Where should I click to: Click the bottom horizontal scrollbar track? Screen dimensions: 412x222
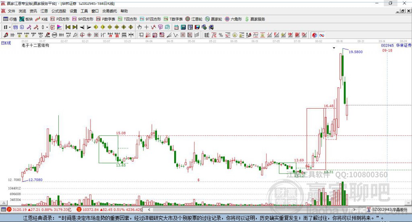[x=251, y=210]
